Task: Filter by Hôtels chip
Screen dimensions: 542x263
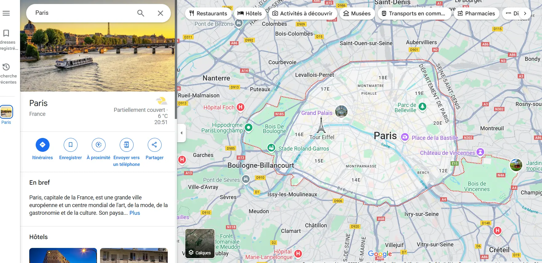Action: (x=250, y=14)
